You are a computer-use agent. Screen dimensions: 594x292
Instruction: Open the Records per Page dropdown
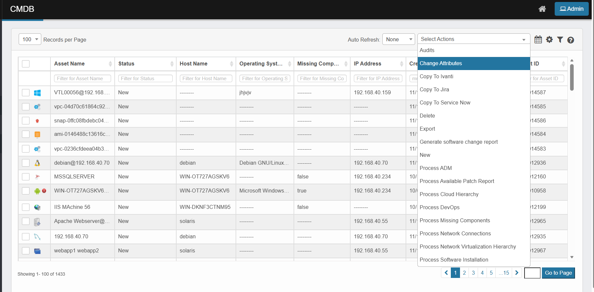[x=30, y=39]
